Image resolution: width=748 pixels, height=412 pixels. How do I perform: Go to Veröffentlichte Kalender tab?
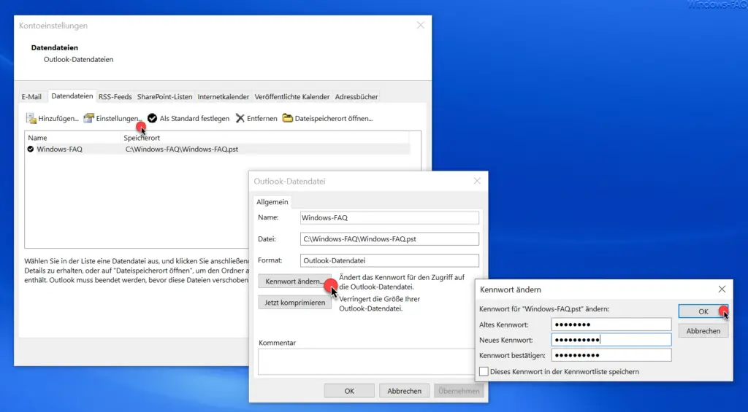292,97
